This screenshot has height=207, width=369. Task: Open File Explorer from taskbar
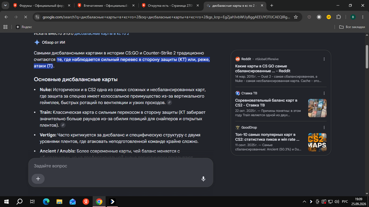[x=59, y=201]
